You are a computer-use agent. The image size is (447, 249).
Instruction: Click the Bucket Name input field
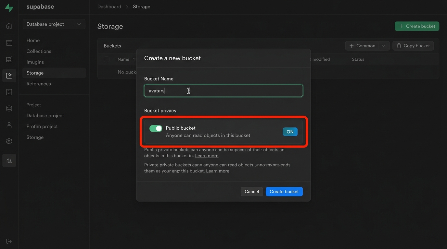[223, 91]
